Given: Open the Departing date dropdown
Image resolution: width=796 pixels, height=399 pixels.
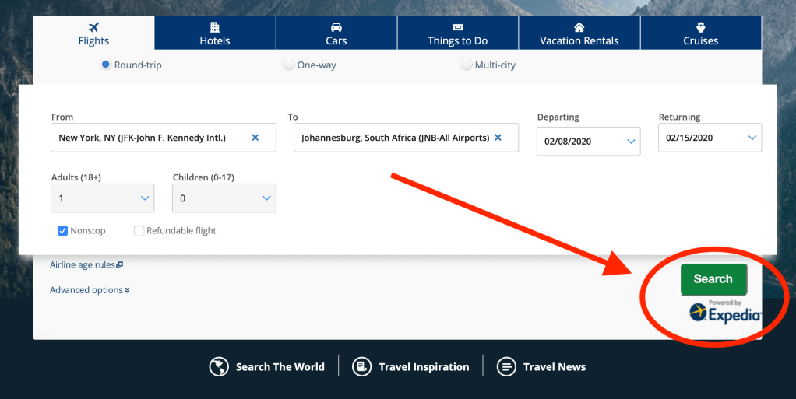Looking at the screenshot, I should (588, 142).
